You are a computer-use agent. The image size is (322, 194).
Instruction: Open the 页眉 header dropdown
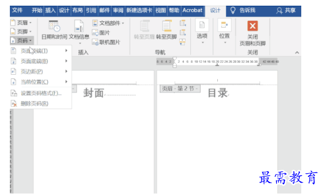[x=21, y=22]
